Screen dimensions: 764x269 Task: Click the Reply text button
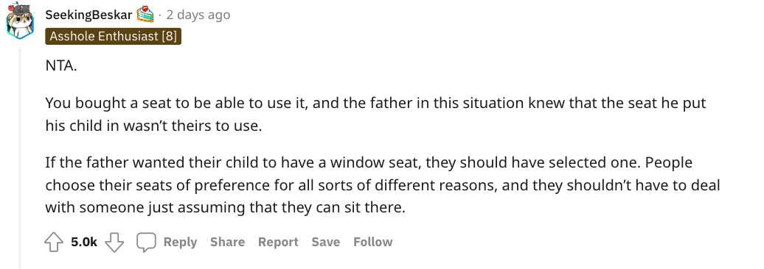pos(180,242)
